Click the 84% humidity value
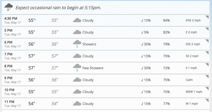Screen dimensions: 212x112 pyautogui.click(x=166, y=20)
